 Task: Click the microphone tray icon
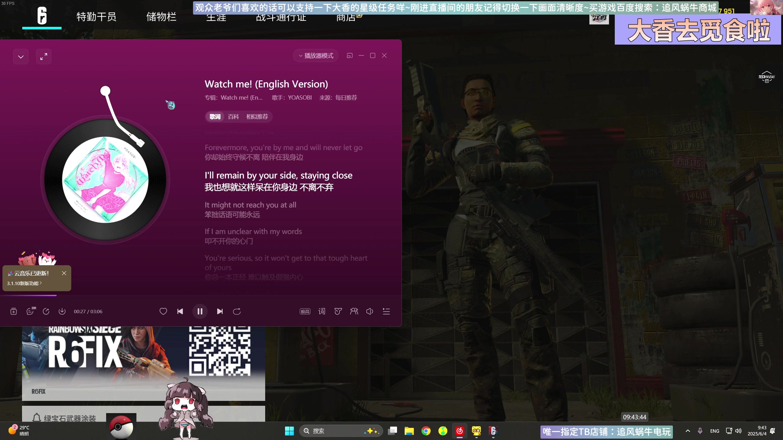tap(700, 431)
